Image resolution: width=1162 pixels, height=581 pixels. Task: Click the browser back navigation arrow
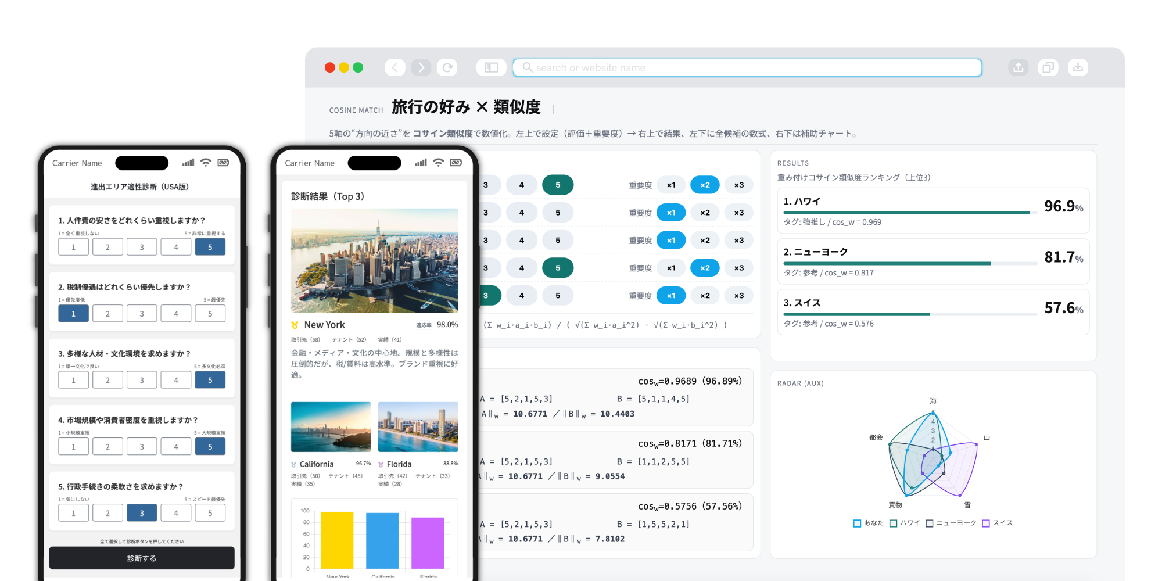click(395, 67)
